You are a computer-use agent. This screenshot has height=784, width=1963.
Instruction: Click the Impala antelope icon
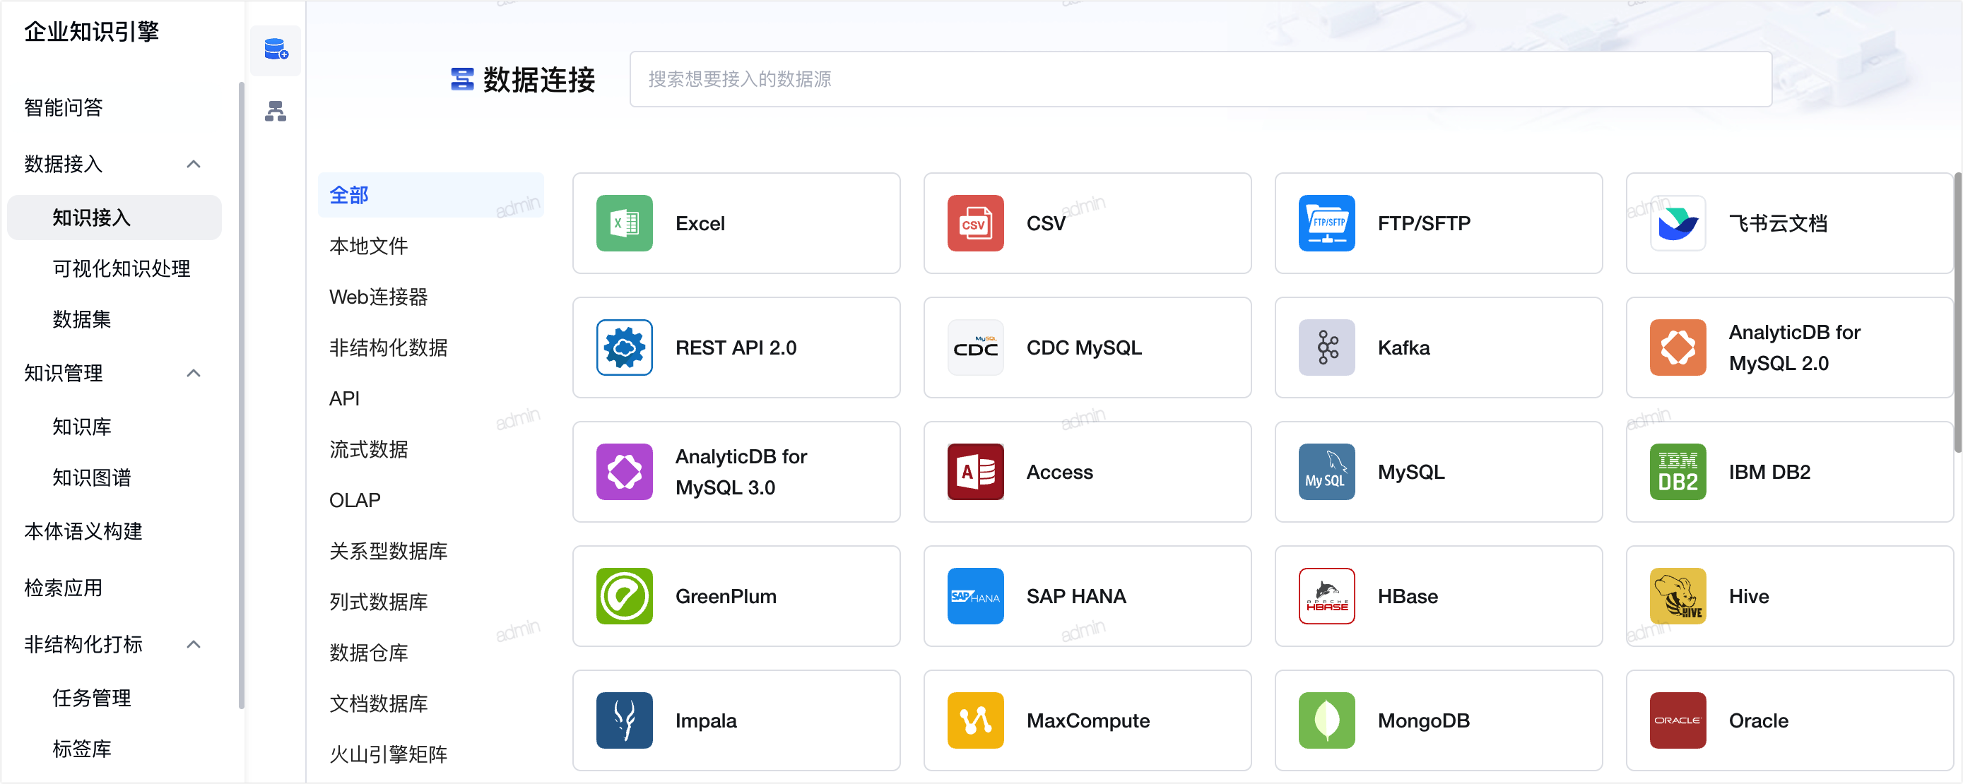tap(624, 720)
